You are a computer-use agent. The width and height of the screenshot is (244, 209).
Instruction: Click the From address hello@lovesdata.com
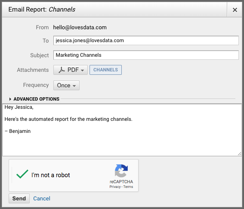(x=80, y=28)
